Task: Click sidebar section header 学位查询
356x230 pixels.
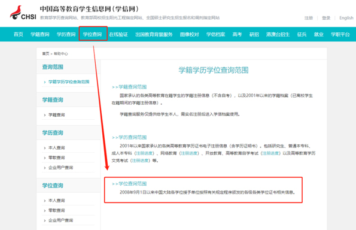Action: click(x=53, y=186)
